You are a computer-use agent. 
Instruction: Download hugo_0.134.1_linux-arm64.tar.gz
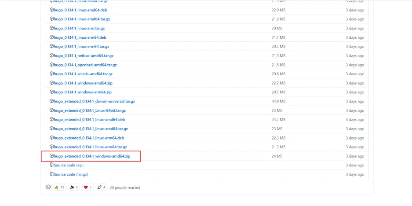coord(81,47)
